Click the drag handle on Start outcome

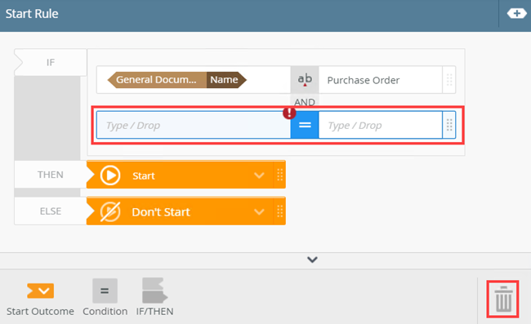[279, 175]
